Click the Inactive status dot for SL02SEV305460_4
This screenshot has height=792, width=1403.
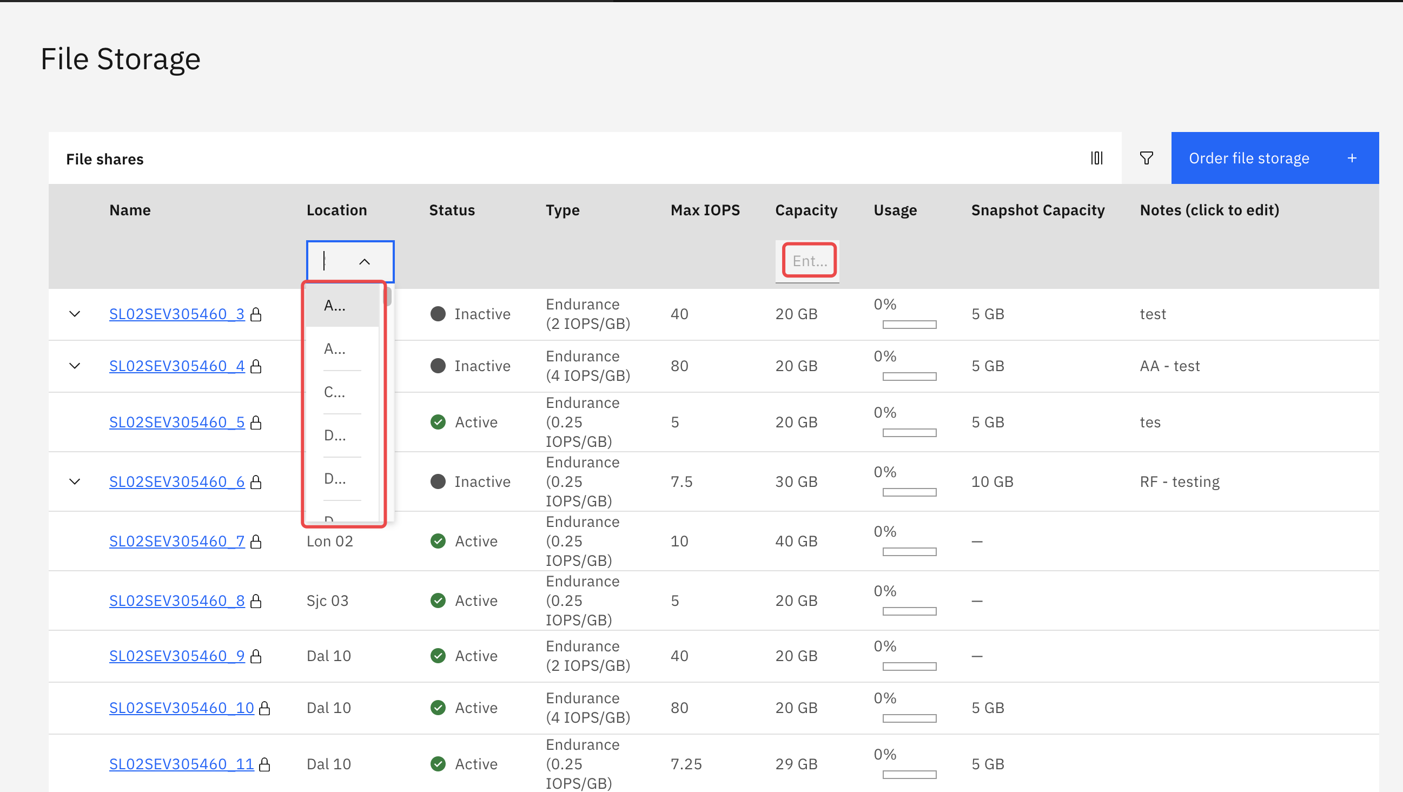[x=438, y=366]
